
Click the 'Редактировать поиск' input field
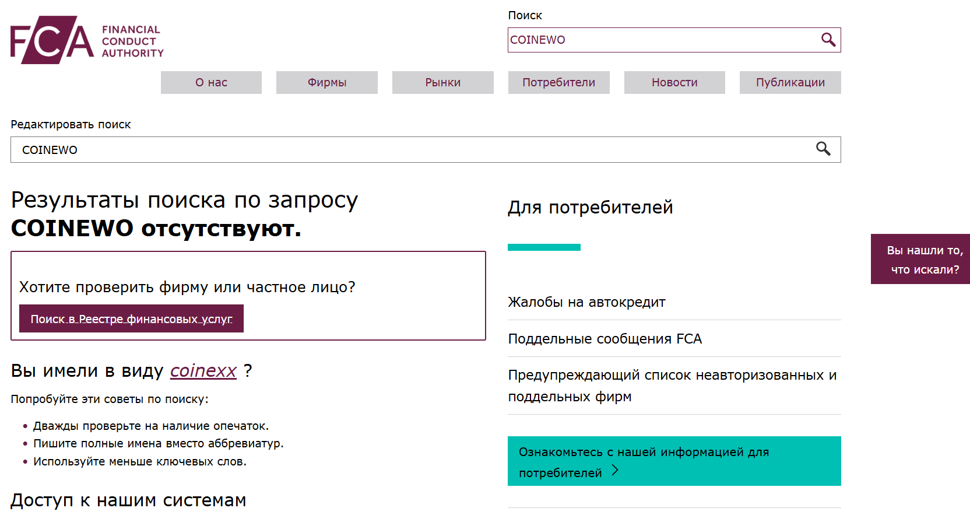(x=408, y=150)
